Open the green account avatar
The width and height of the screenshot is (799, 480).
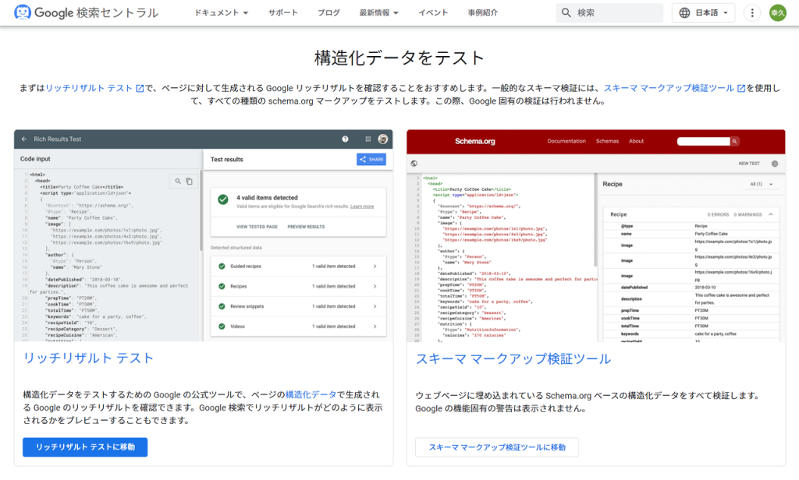pos(778,12)
